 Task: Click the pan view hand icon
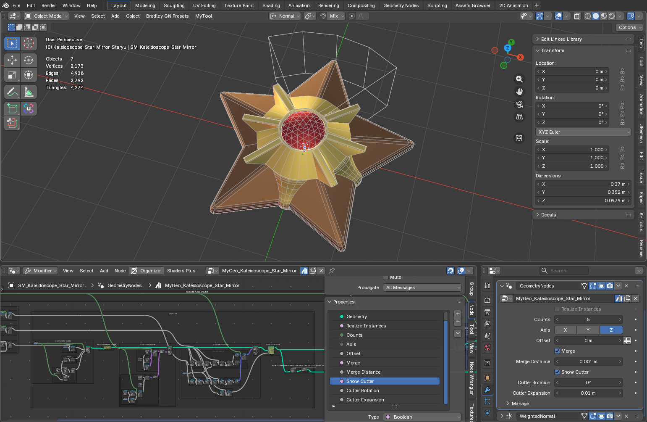[519, 92]
